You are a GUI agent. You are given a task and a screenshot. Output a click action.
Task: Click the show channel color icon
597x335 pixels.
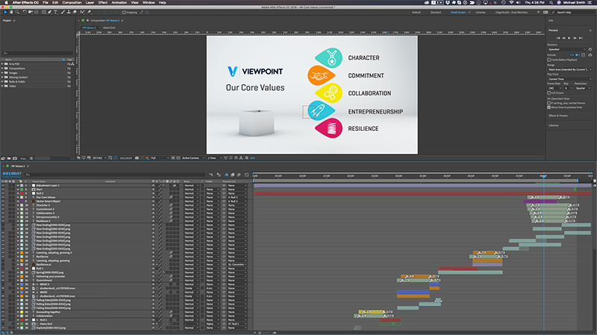coord(146,158)
